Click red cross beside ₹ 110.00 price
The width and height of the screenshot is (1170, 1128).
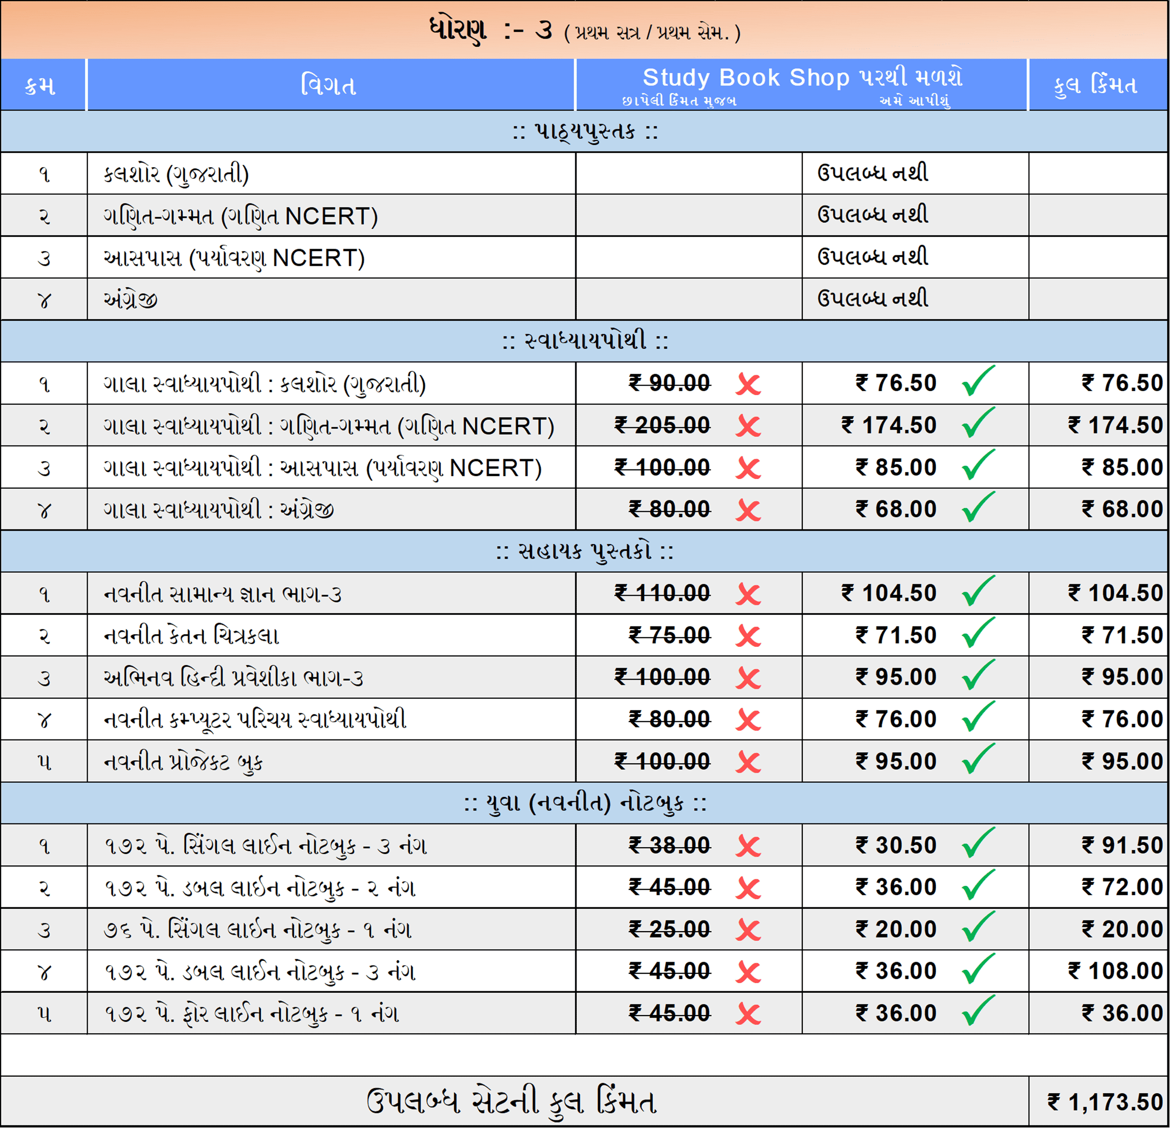coord(748,595)
